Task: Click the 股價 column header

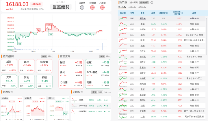Action: click(153, 13)
